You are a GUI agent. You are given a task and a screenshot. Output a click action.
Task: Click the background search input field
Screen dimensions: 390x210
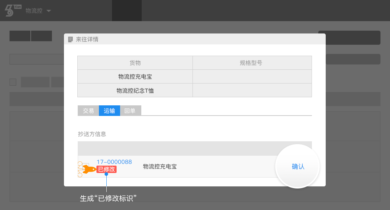37,59
